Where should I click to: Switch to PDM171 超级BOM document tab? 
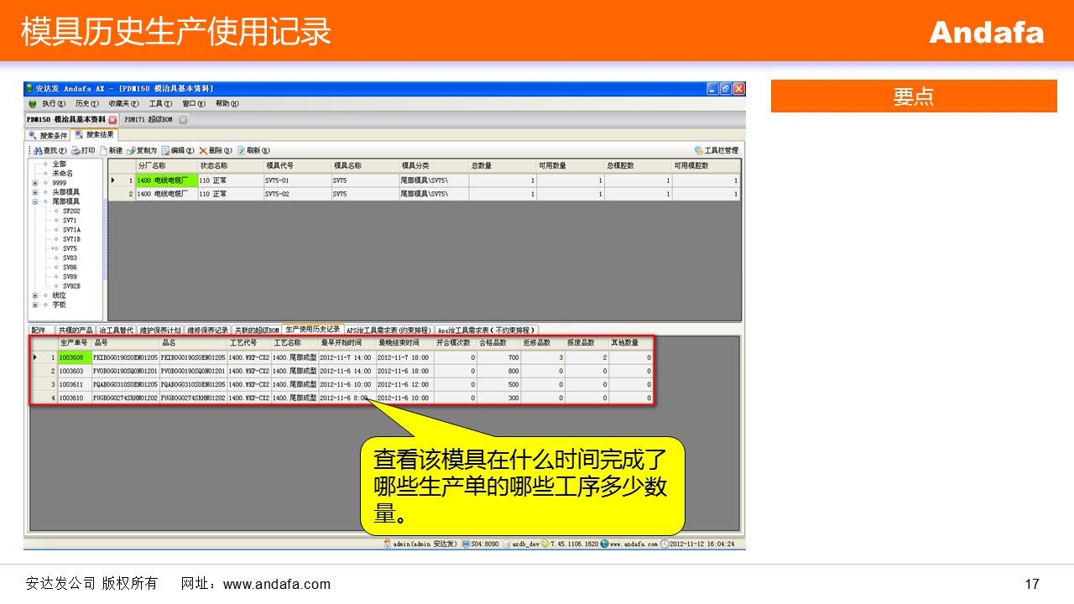(149, 120)
